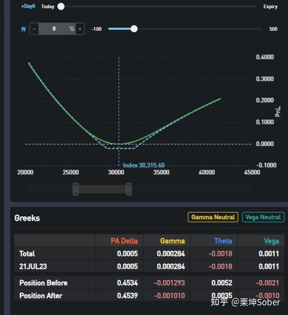The width and height of the screenshot is (288, 315).
Task: Select the Total row label
Action: 27,254
